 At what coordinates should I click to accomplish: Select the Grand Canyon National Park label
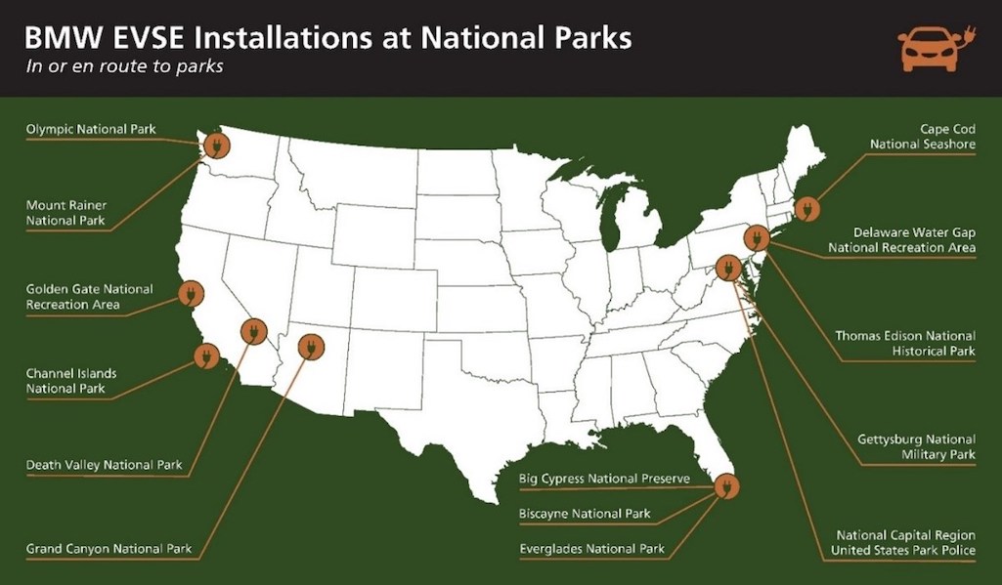pos(109,549)
